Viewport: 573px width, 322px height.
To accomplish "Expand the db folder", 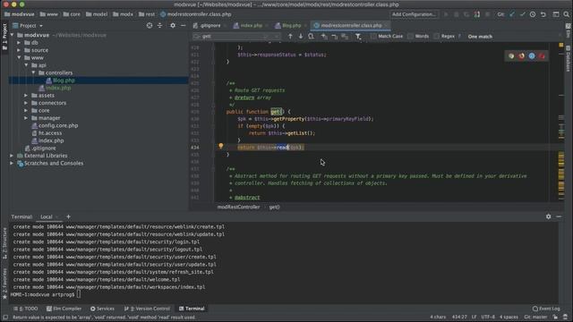I will click(x=19, y=43).
